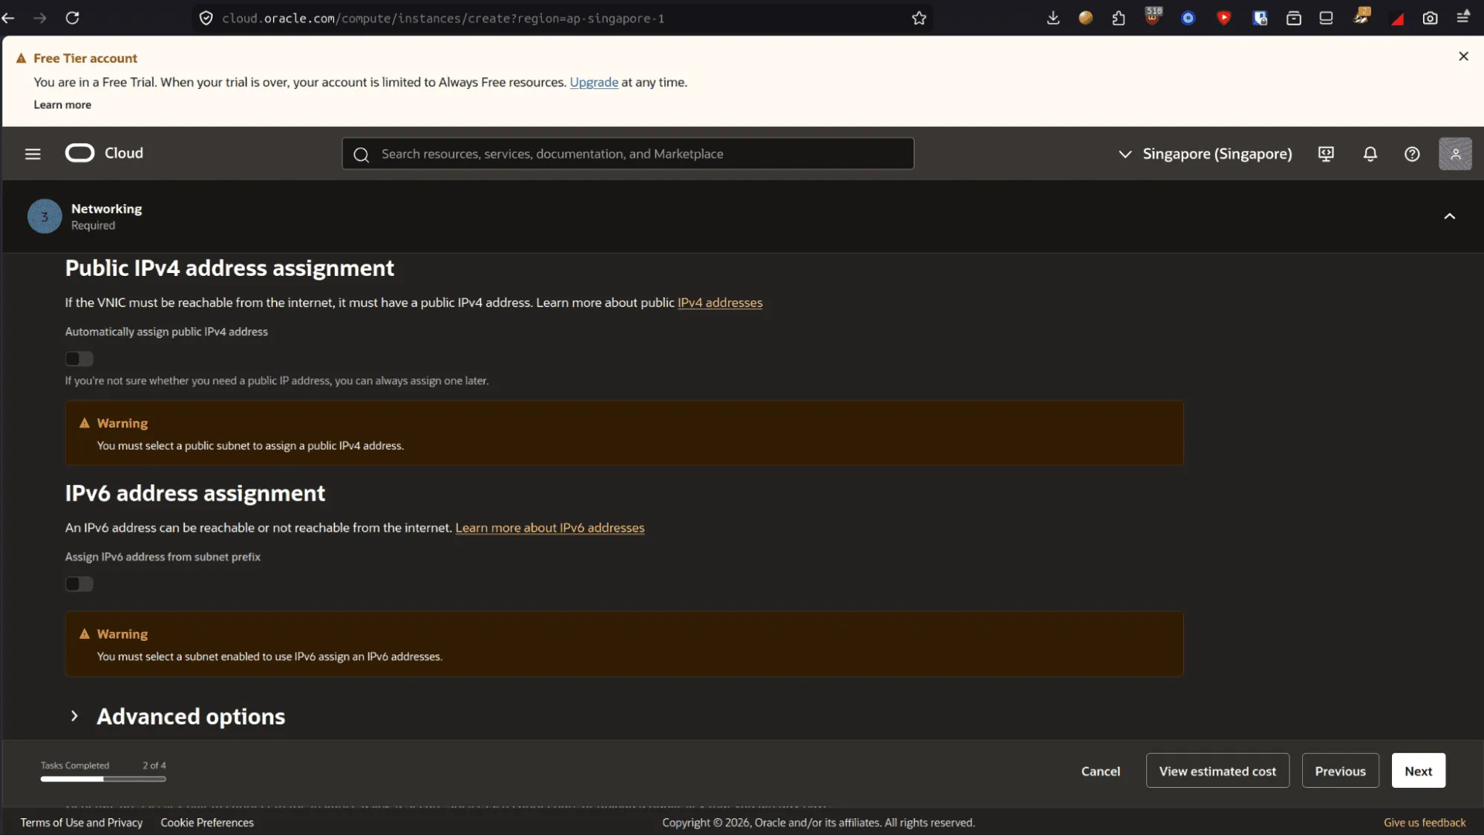This screenshot has height=836, width=1484.
Task: Open the browser downloads icon
Action: [1053, 18]
